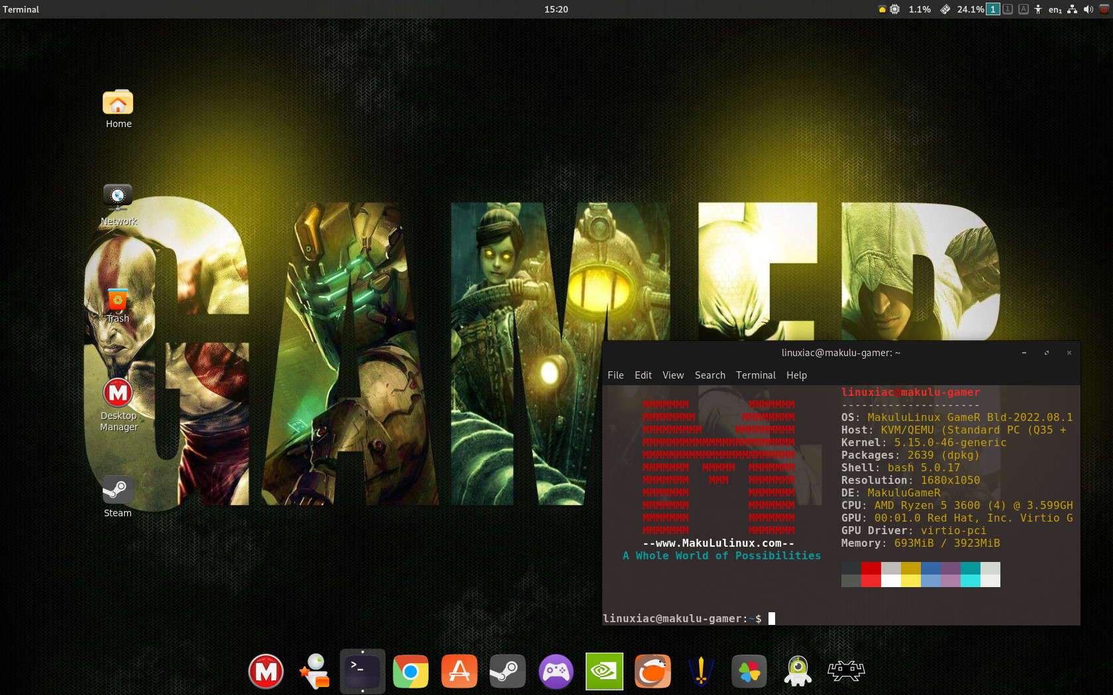Click the 'Memory: 693MiB / 3923MiB' line

pyautogui.click(x=920, y=543)
